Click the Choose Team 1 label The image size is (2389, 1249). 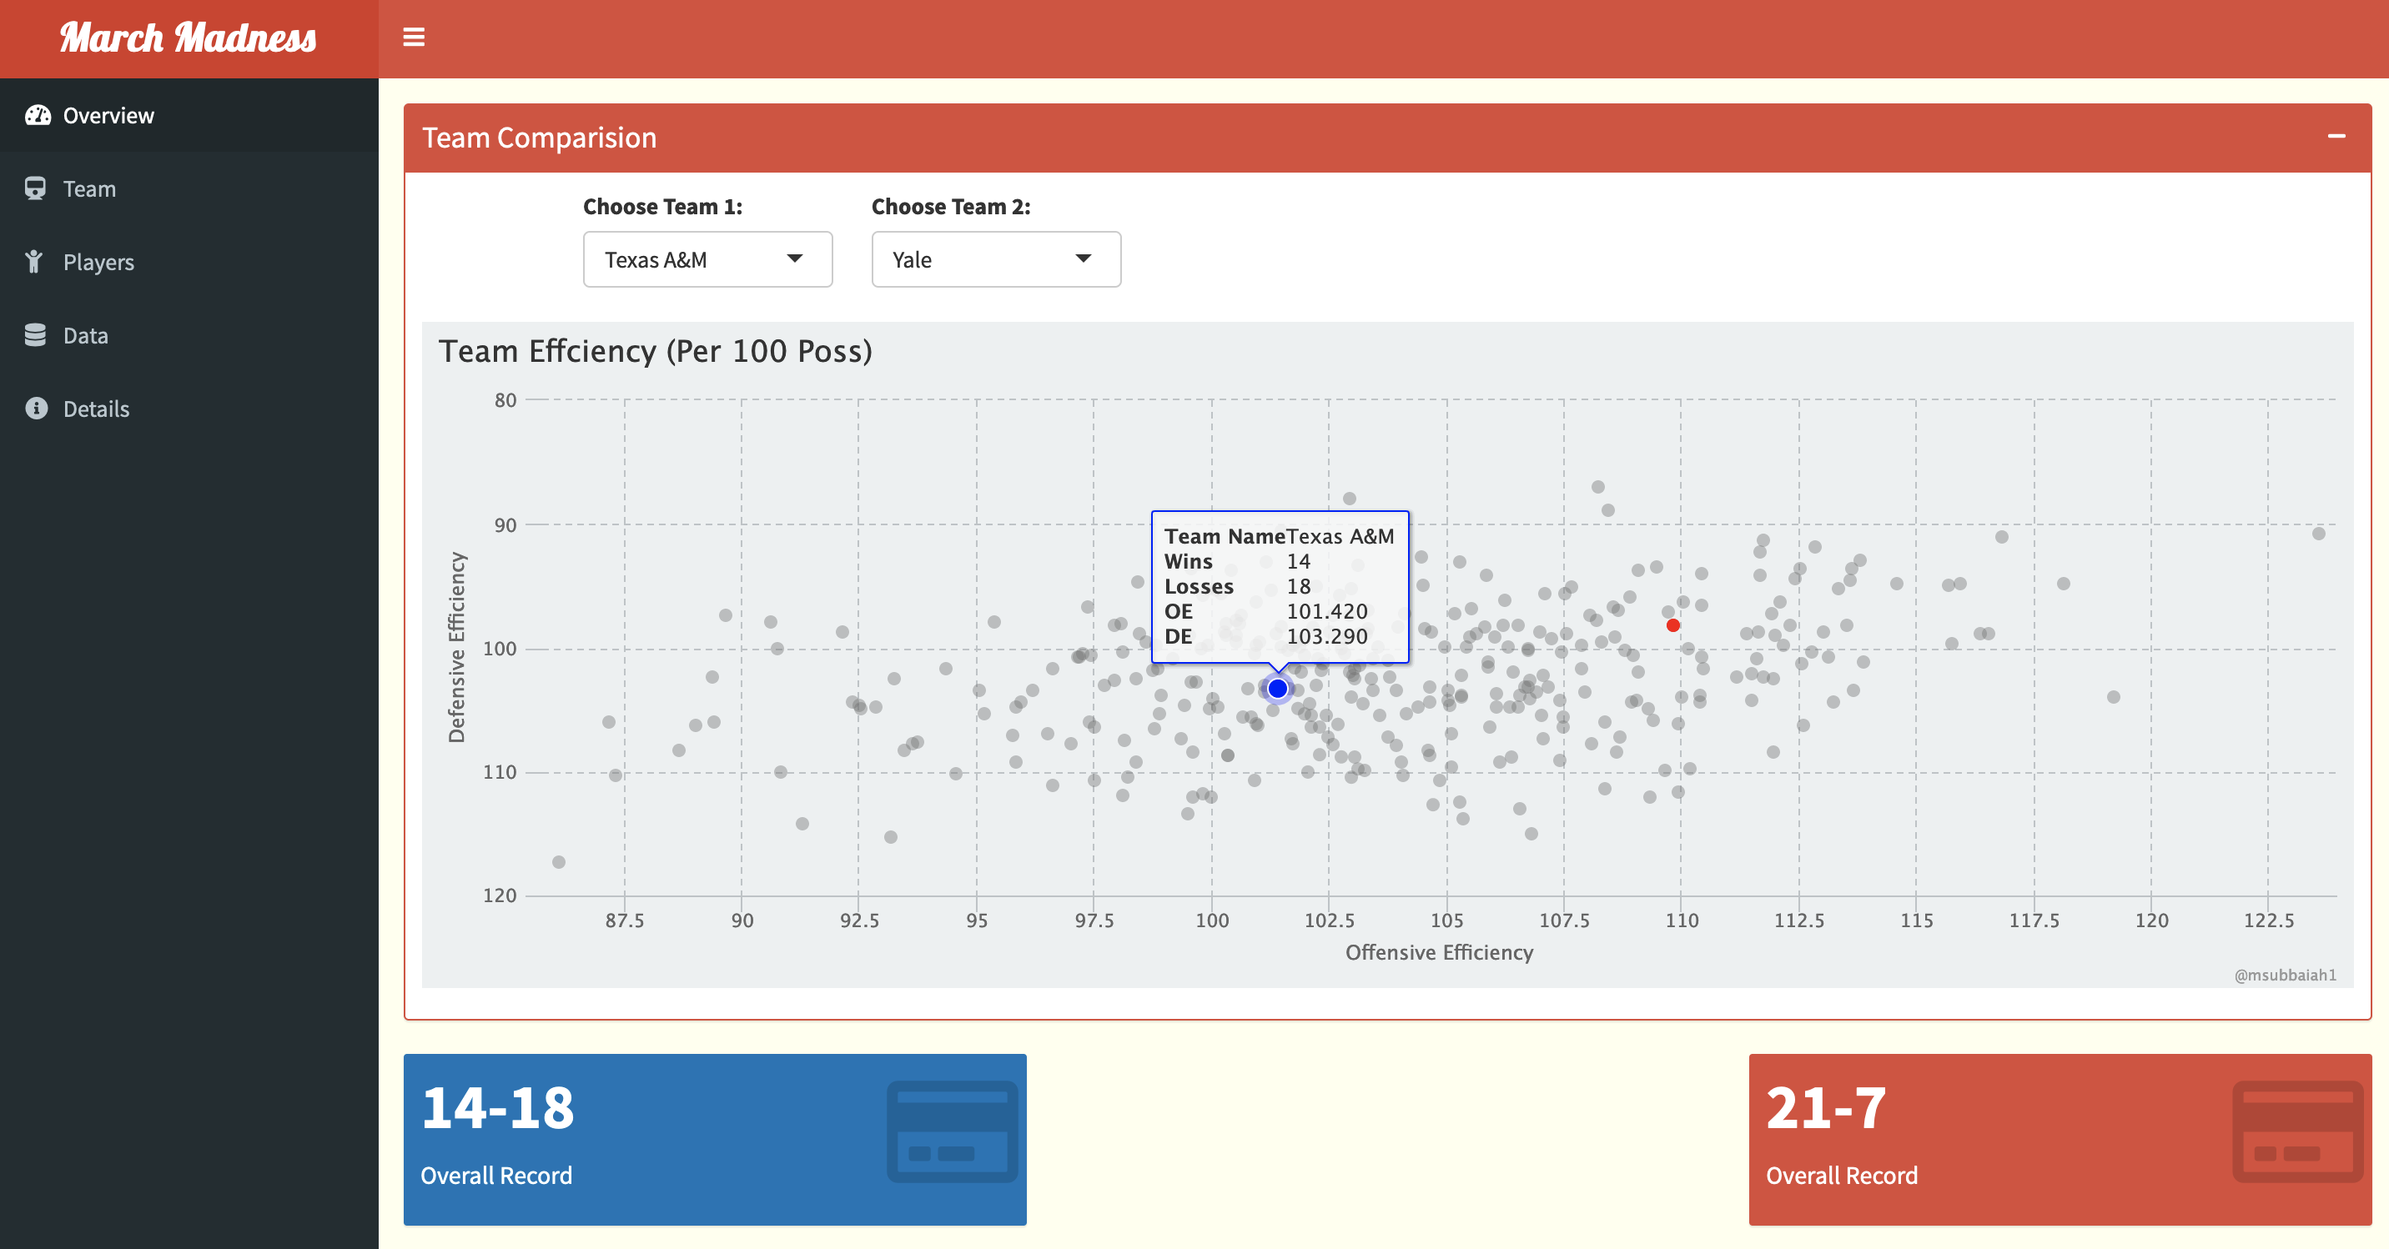[663, 206]
